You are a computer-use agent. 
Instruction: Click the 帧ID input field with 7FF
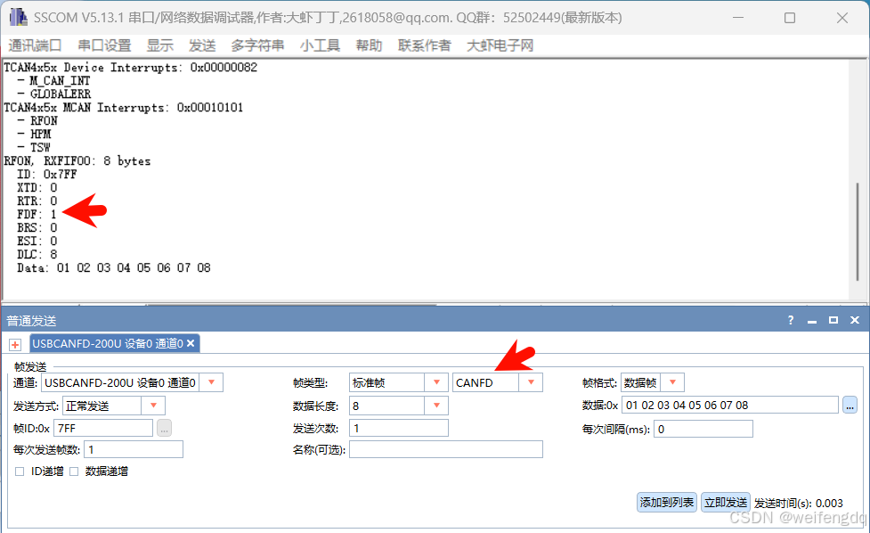[x=103, y=428]
